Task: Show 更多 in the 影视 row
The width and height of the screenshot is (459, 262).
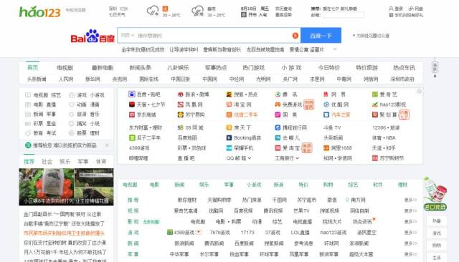Action: (410, 222)
